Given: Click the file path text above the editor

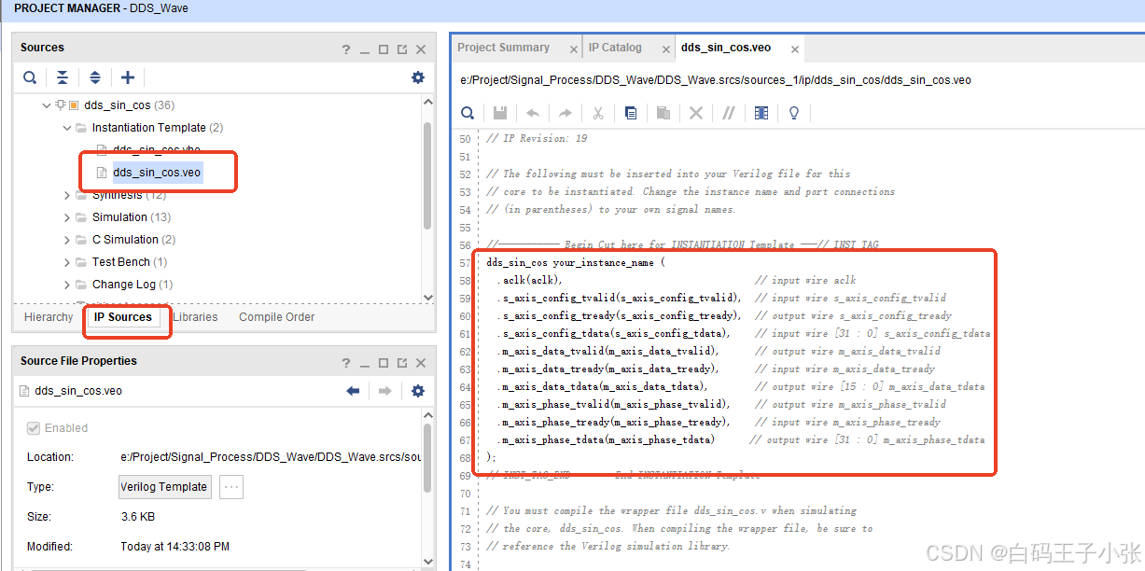Looking at the screenshot, I should 716,80.
